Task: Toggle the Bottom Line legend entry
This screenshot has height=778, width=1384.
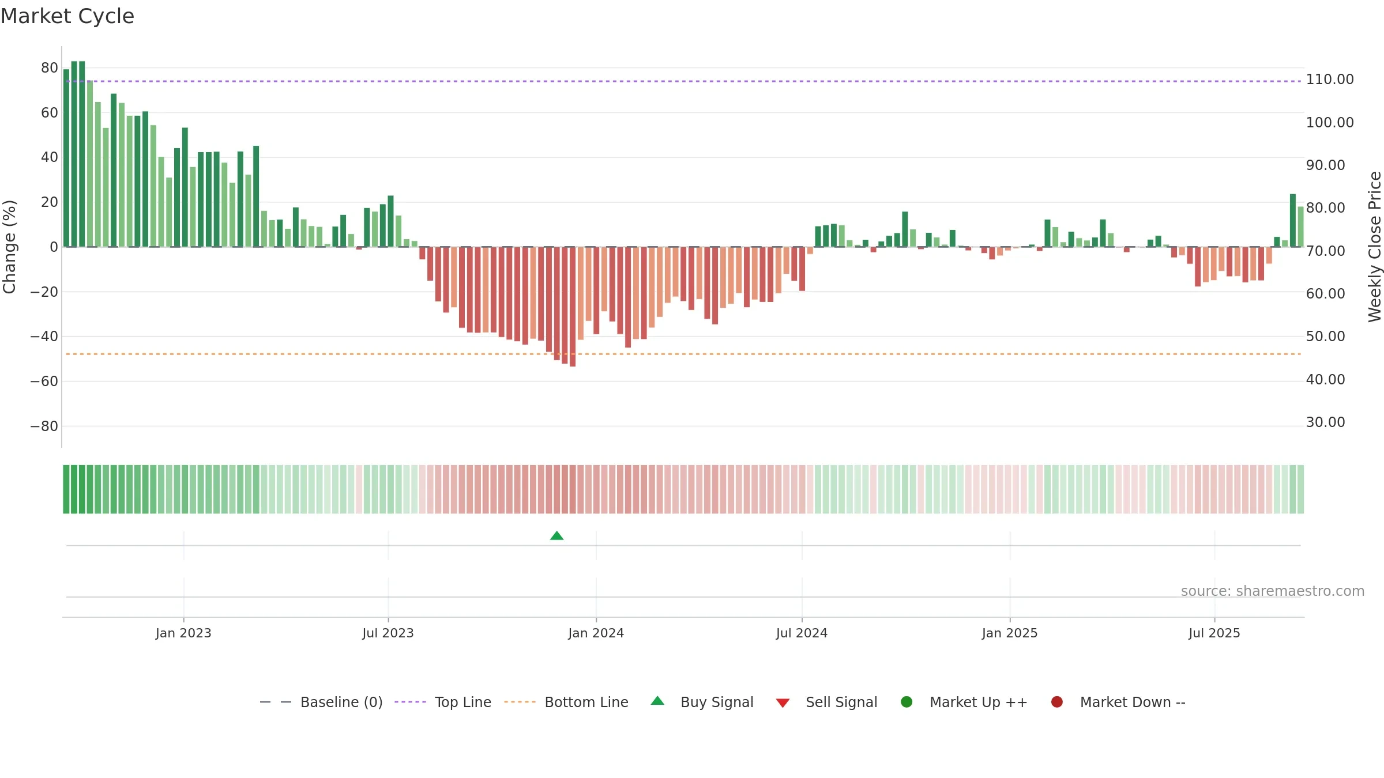Action: [566, 702]
